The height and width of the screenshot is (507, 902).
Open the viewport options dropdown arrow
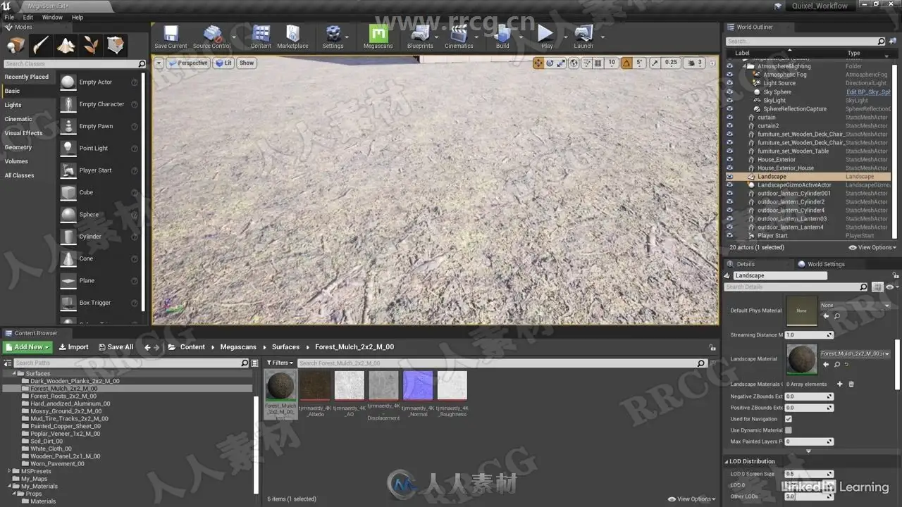[159, 63]
